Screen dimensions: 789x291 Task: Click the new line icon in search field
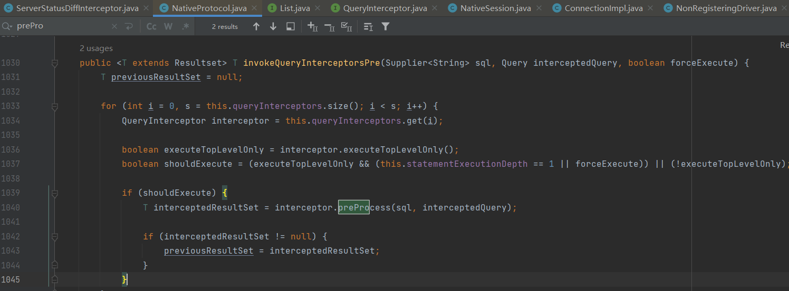tap(129, 26)
